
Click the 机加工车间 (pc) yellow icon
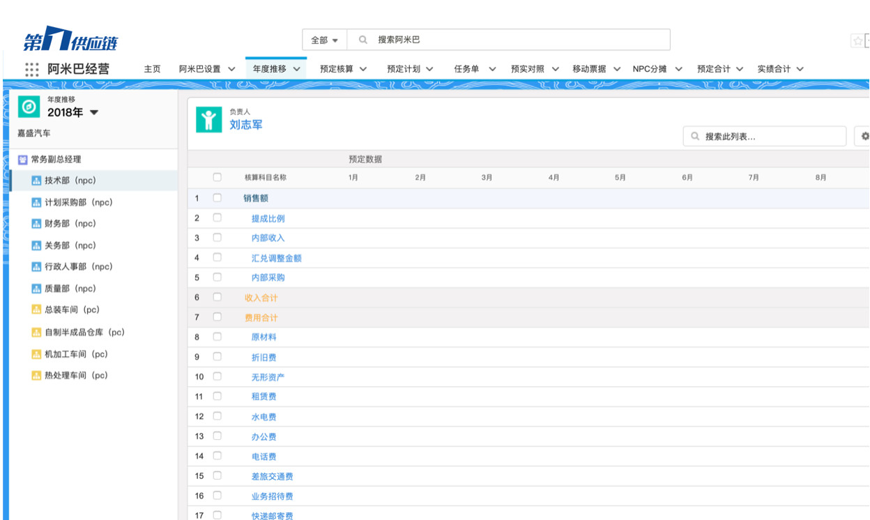click(x=36, y=354)
